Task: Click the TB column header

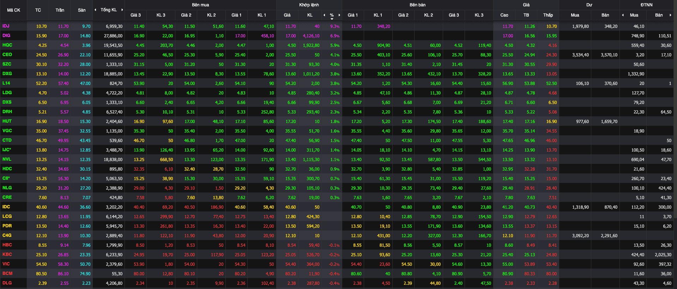Action: click(x=526, y=15)
